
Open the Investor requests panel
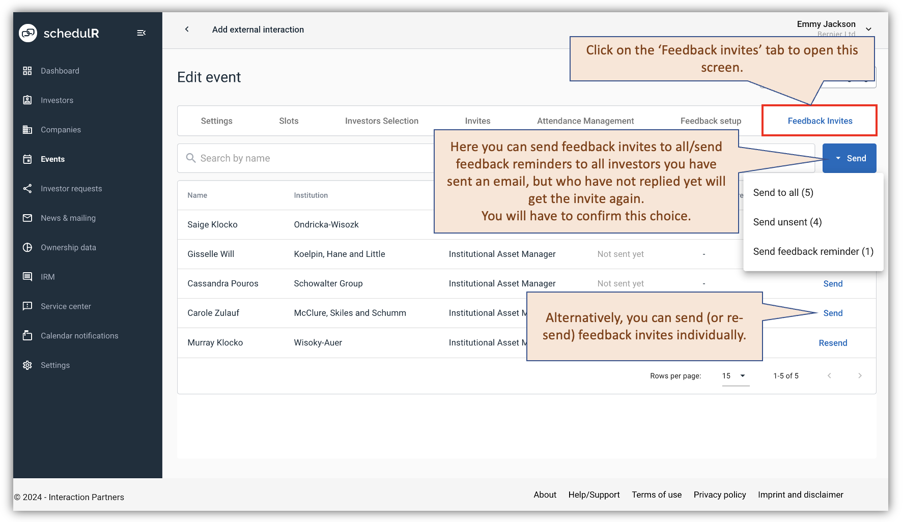[x=71, y=189]
